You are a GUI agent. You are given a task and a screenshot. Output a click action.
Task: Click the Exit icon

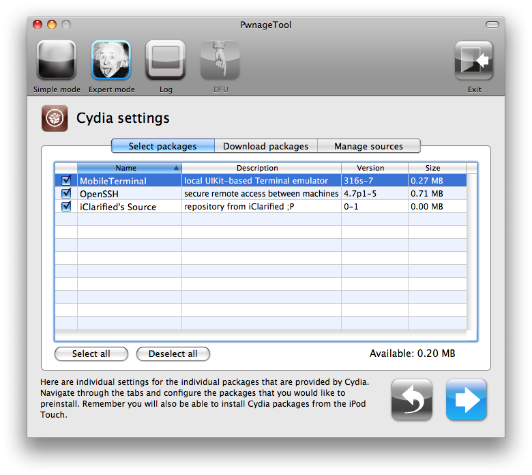[474, 61]
